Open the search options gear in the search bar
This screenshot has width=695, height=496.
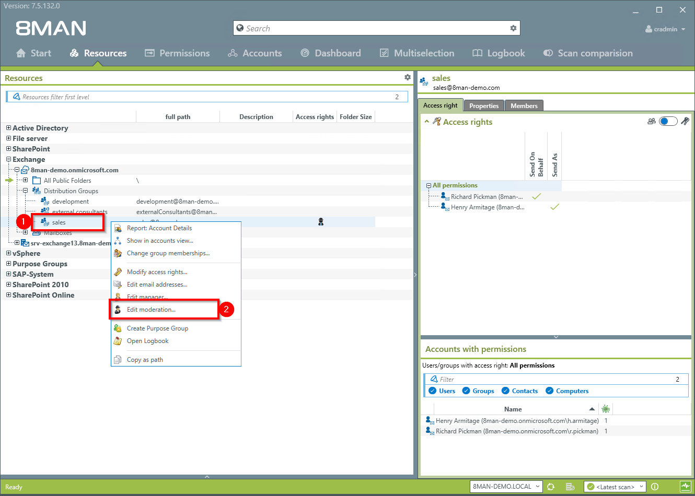pyautogui.click(x=513, y=28)
